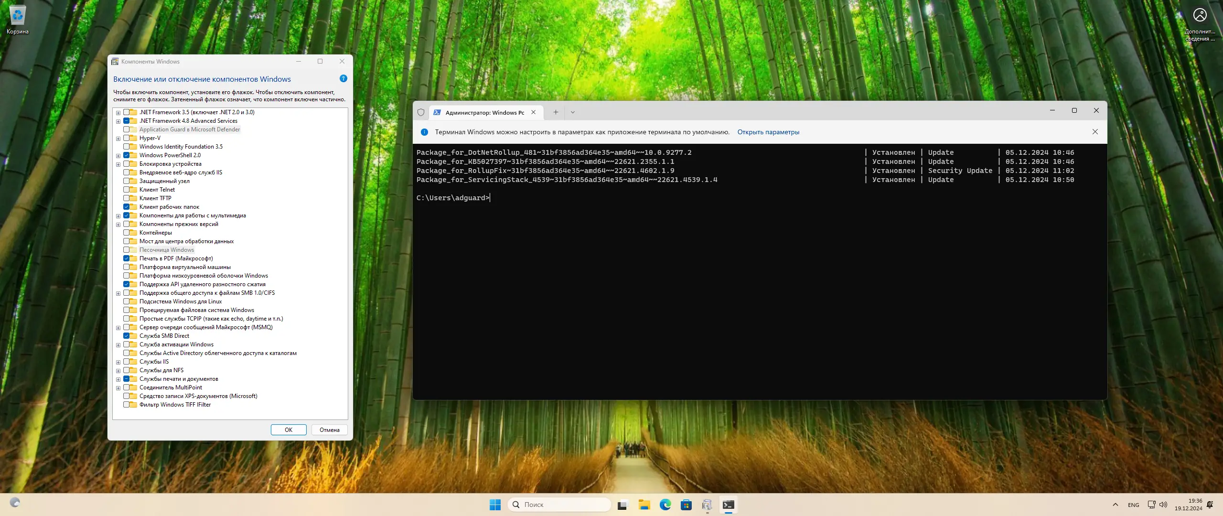Click the Windows Start button

495,505
